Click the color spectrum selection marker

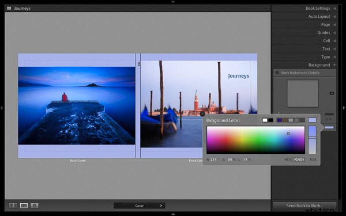[x=288, y=133]
